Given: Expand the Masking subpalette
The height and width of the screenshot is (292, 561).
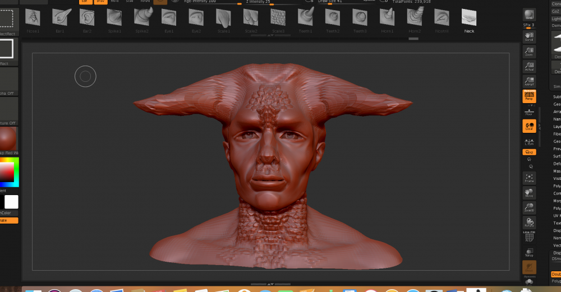Looking at the screenshot, I should pos(557,172).
